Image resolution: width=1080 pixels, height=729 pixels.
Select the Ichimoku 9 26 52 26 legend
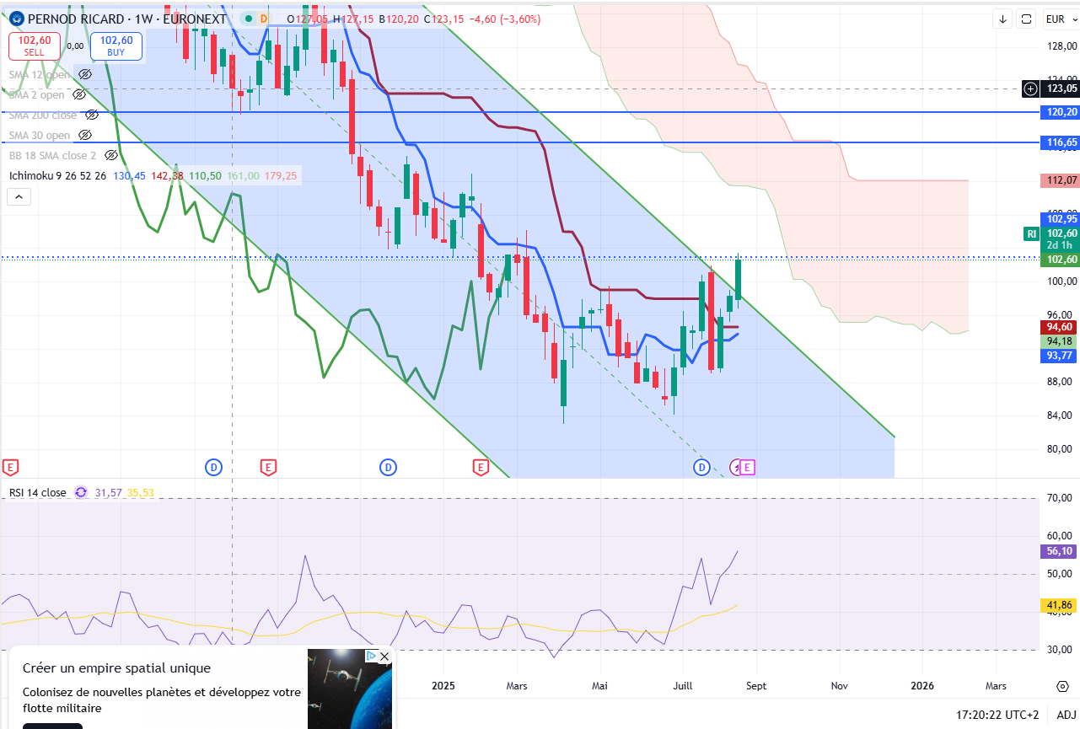pyautogui.click(x=57, y=175)
